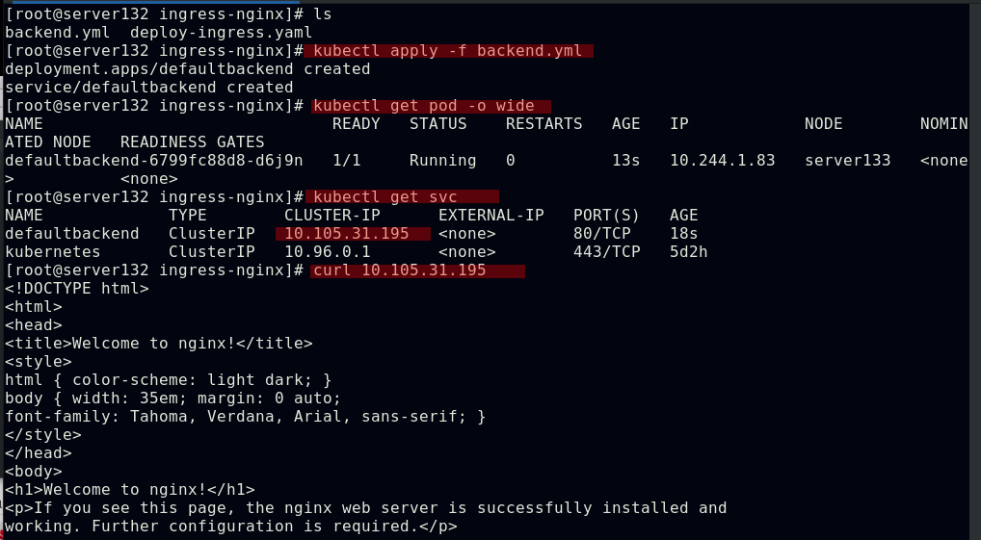Screen dimensions: 981x540
Task: Click the pod IP address 10.244.1.83
Action: pos(722,160)
